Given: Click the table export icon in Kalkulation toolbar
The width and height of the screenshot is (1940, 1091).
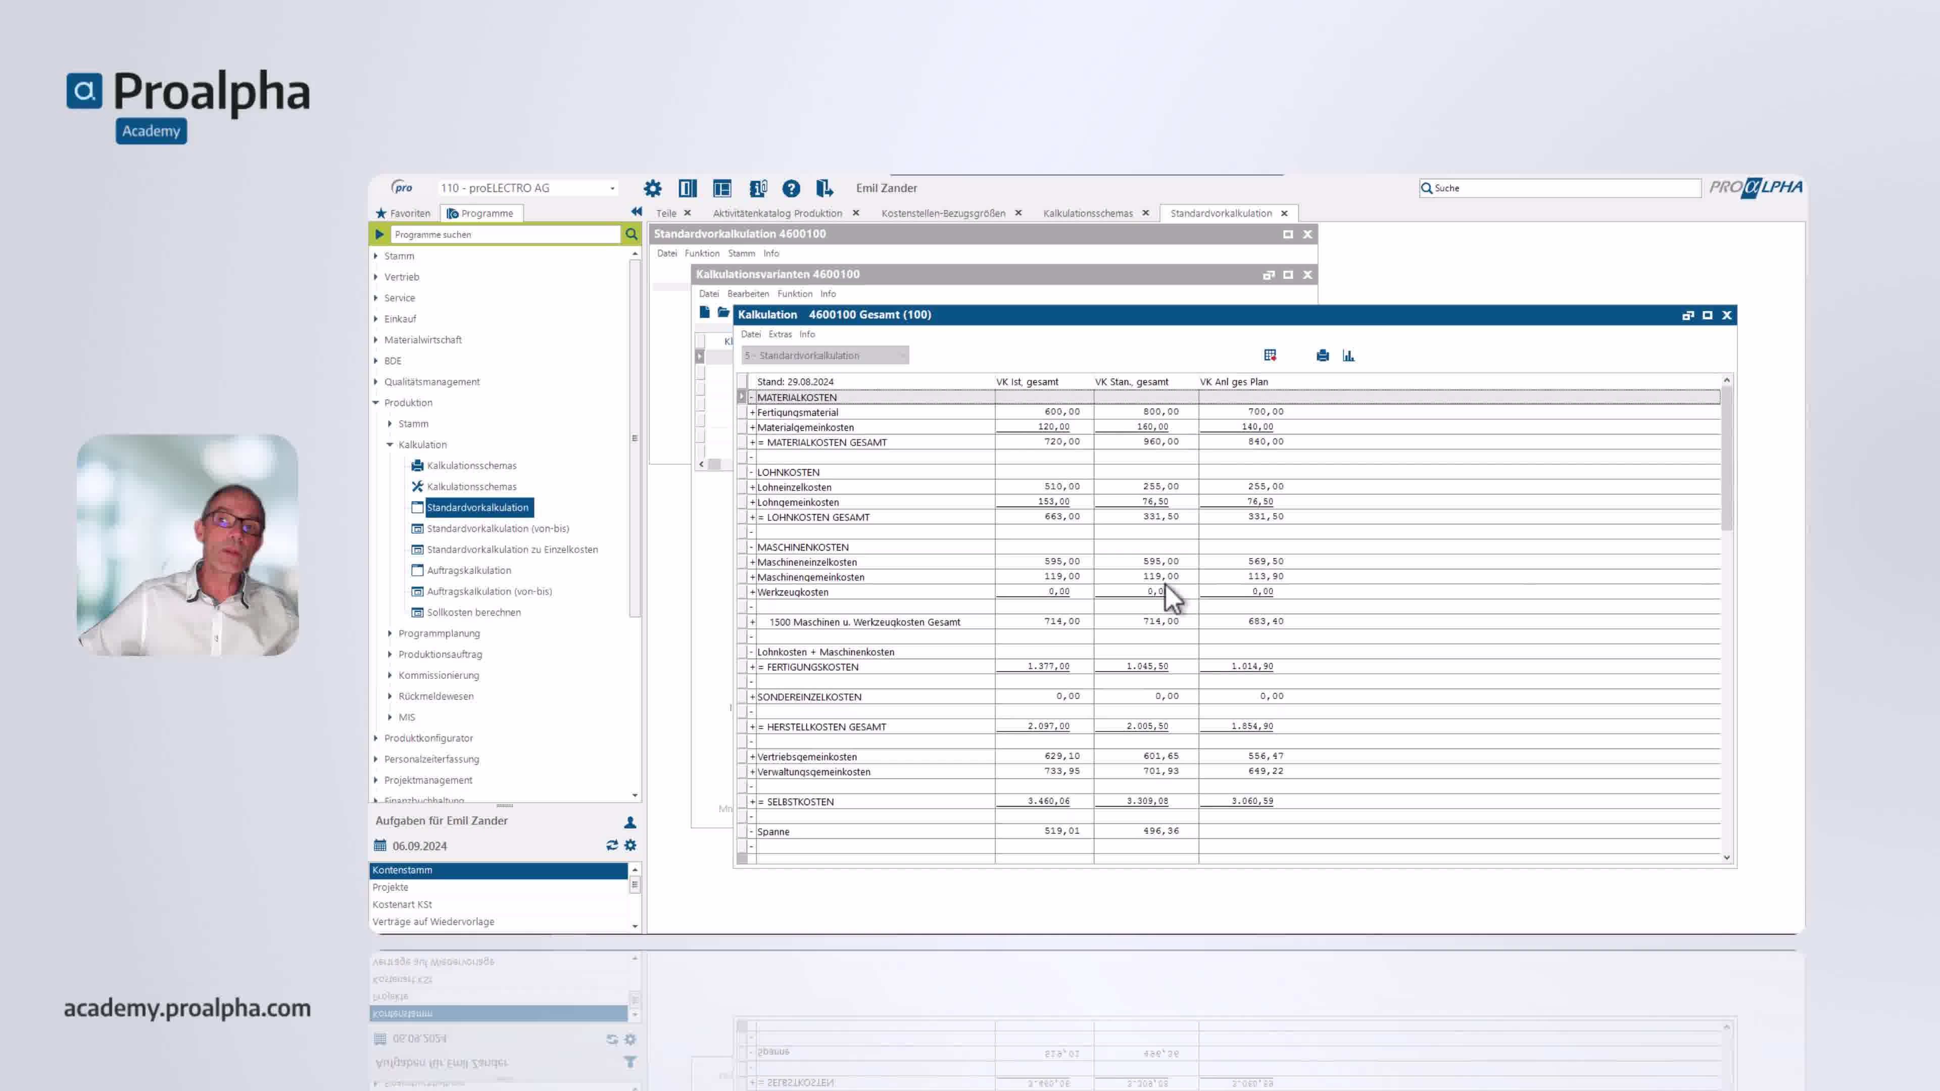Looking at the screenshot, I should coord(1271,356).
